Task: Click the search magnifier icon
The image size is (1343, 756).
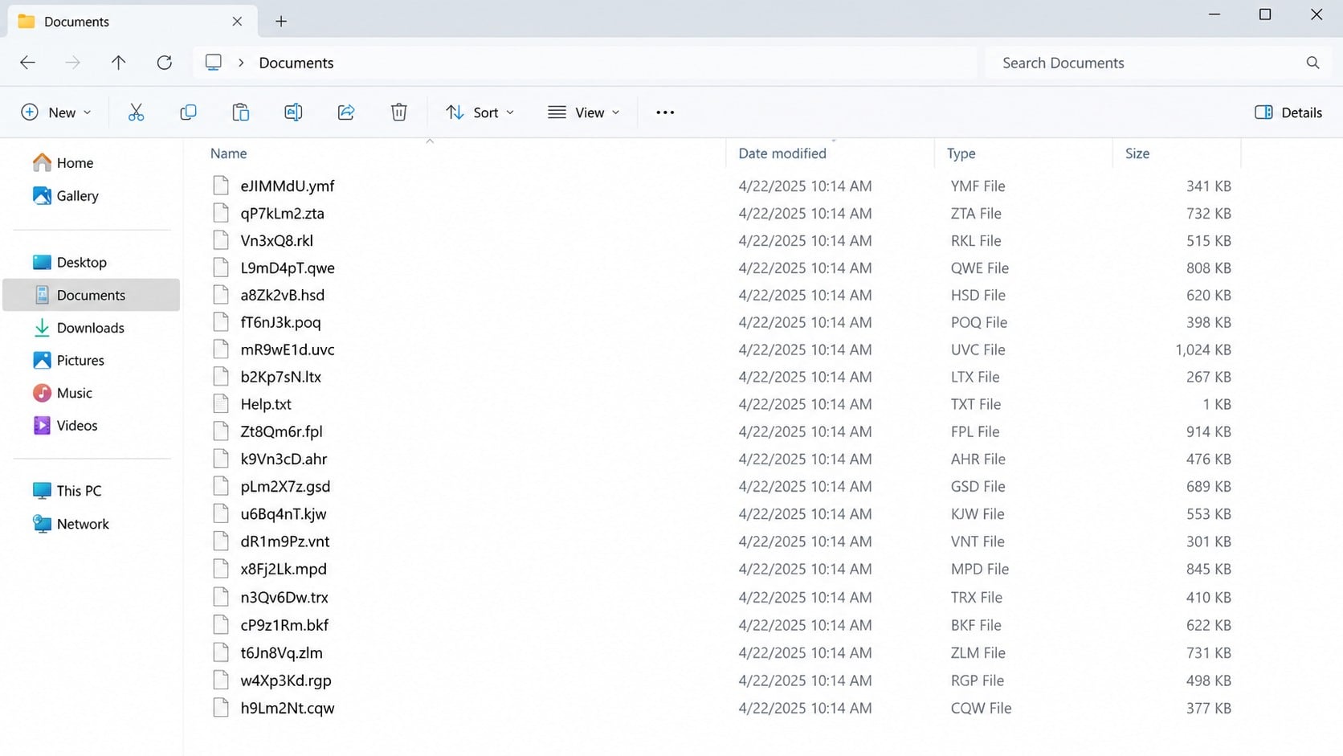Action: click(1312, 63)
